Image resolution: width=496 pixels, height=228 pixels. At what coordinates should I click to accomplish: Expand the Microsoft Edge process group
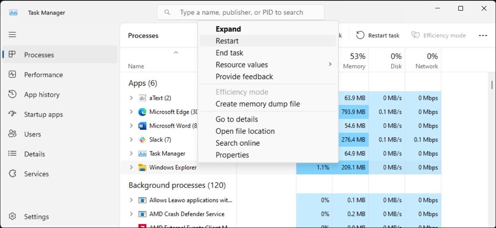(x=131, y=112)
